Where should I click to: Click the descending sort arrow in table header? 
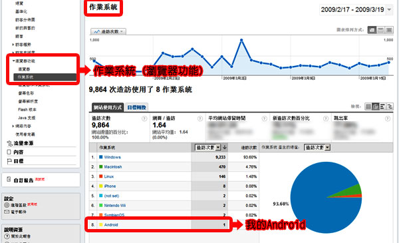225,148
